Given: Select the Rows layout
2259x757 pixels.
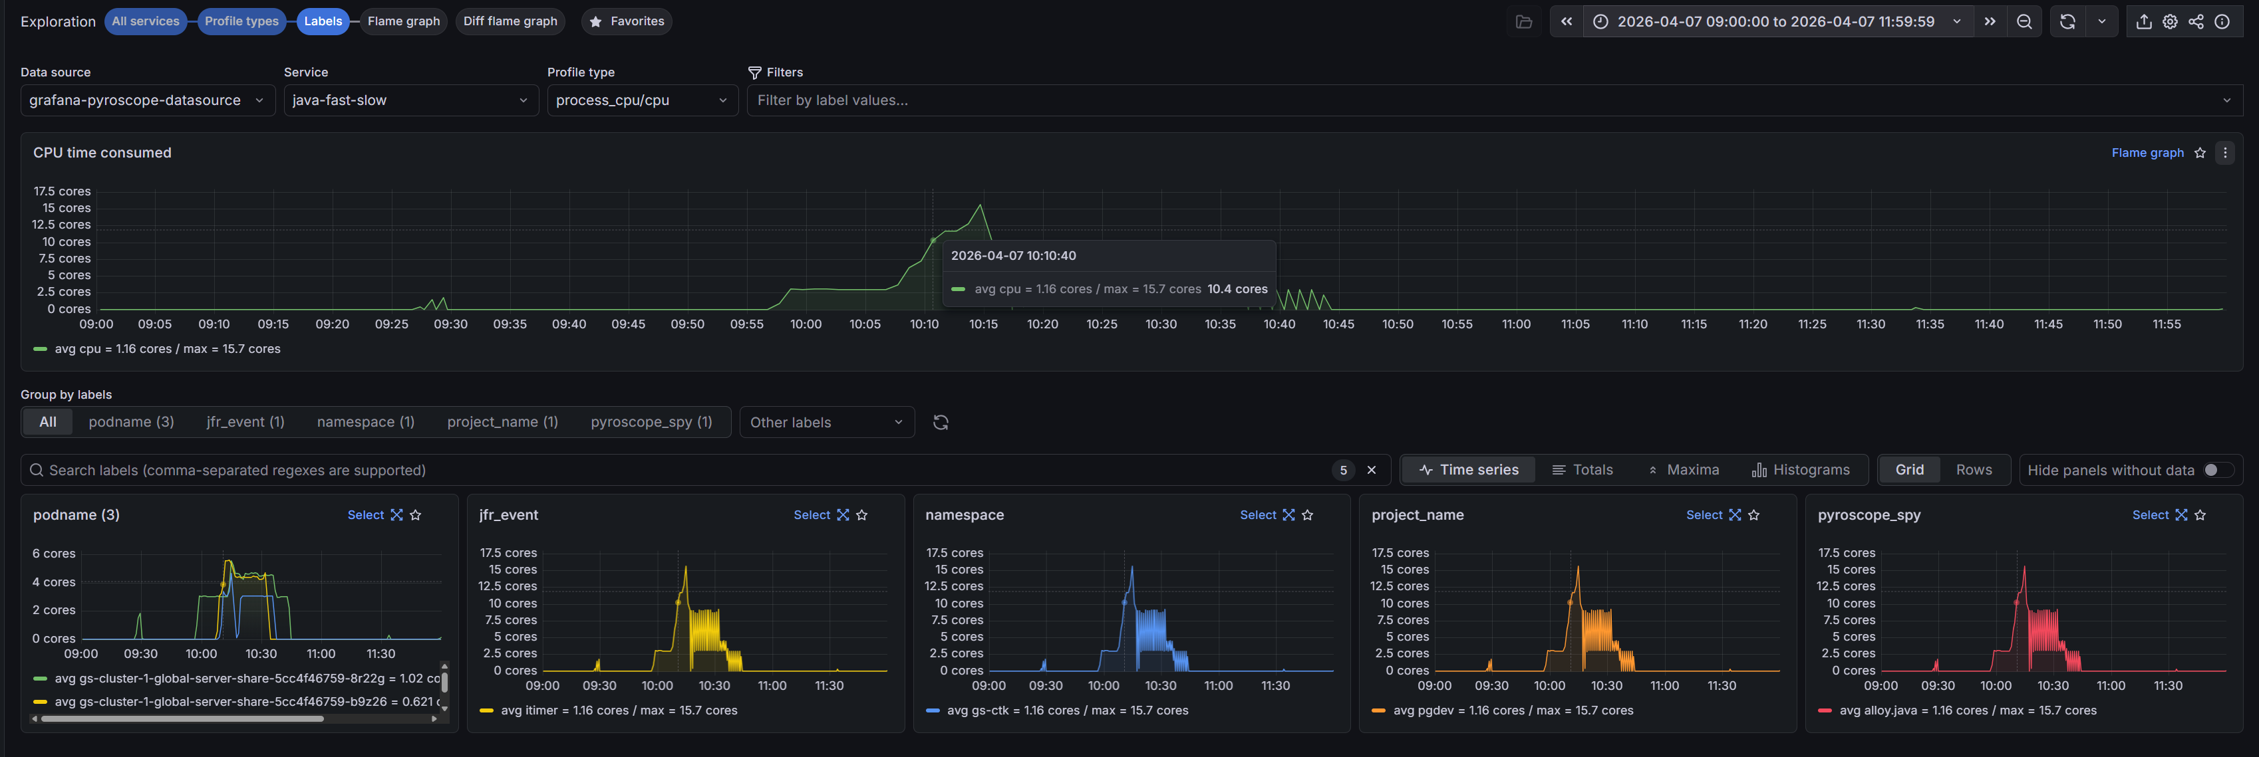Looking at the screenshot, I should [1974, 471].
